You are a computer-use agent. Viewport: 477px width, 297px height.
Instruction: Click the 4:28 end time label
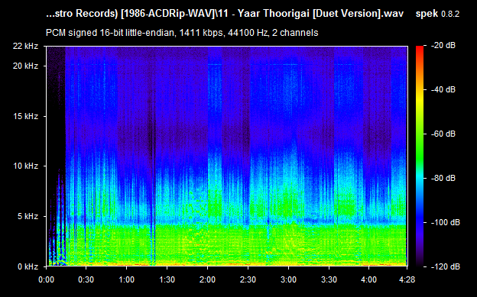[407, 279]
